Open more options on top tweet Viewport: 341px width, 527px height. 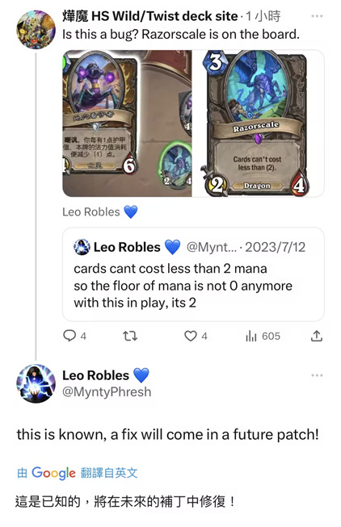(x=317, y=16)
